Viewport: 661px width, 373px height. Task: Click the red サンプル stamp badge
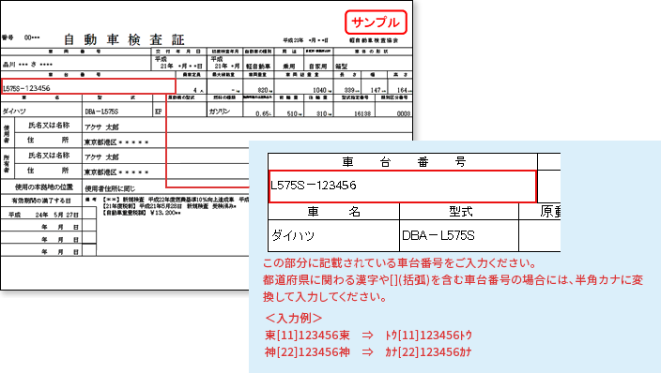coord(376,22)
